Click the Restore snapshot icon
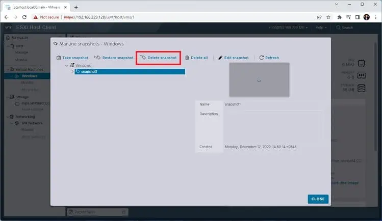Screen dimensions: 382x221 pyautogui.click(x=97, y=58)
